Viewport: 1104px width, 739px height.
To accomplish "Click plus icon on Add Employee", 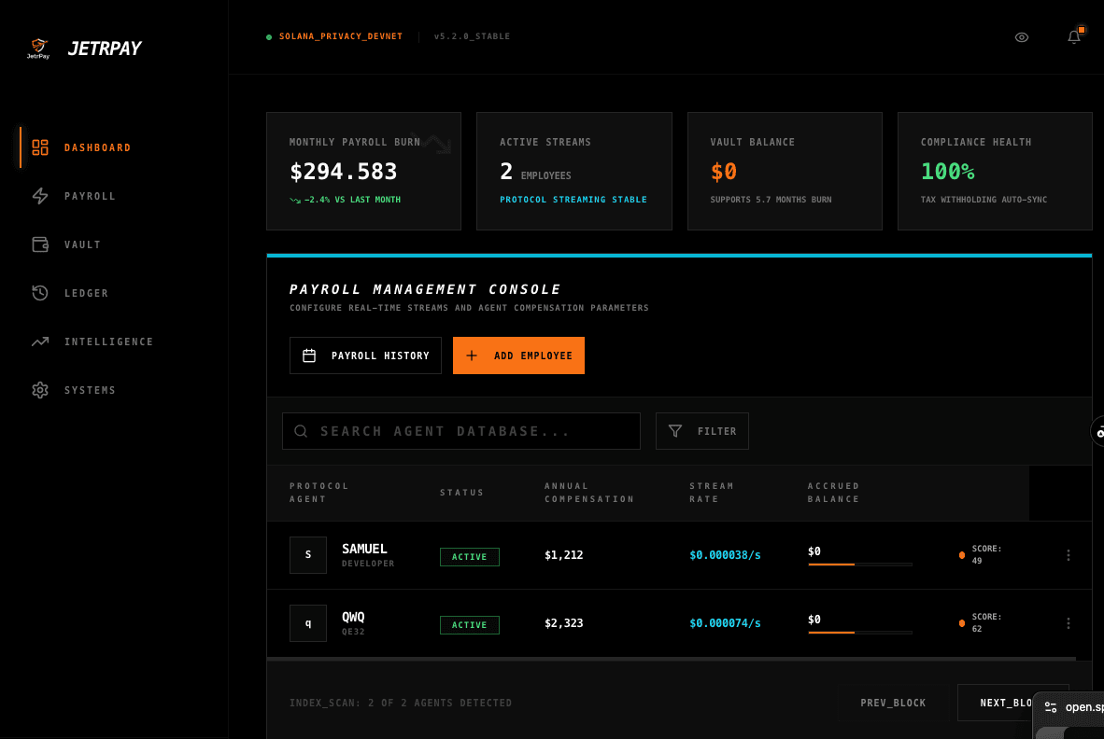I will tap(472, 356).
